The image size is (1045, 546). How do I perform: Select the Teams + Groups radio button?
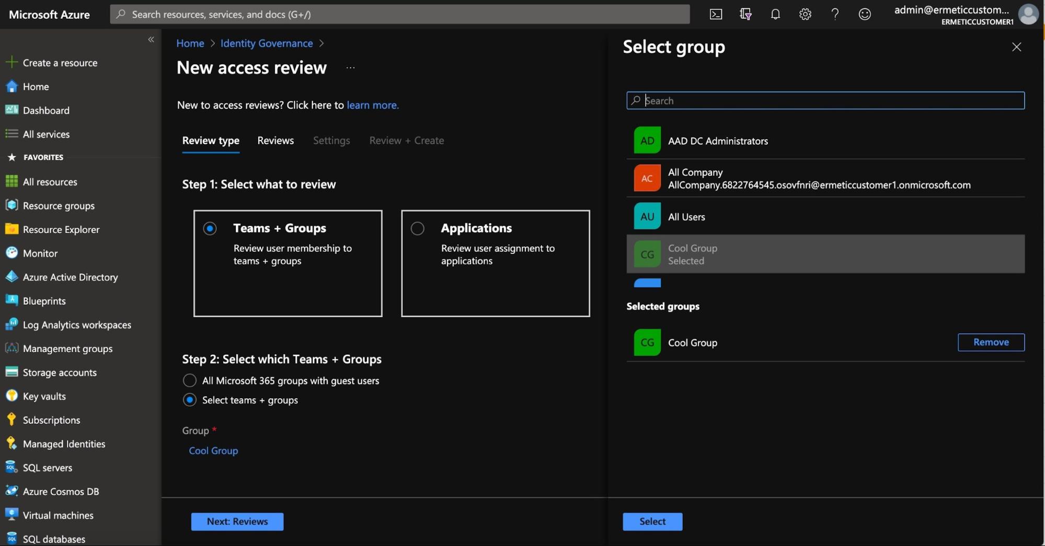pyautogui.click(x=210, y=228)
